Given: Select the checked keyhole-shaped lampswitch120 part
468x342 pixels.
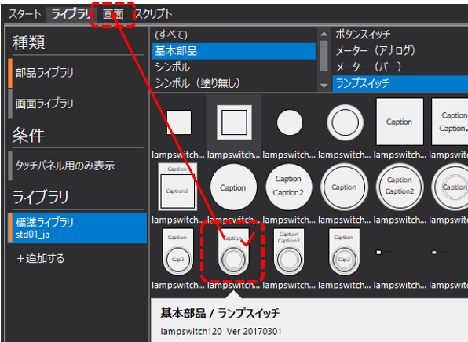Looking at the screenshot, I should tap(233, 252).
